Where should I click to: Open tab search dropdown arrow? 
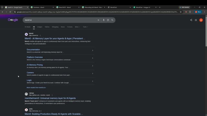tap(2, 7)
